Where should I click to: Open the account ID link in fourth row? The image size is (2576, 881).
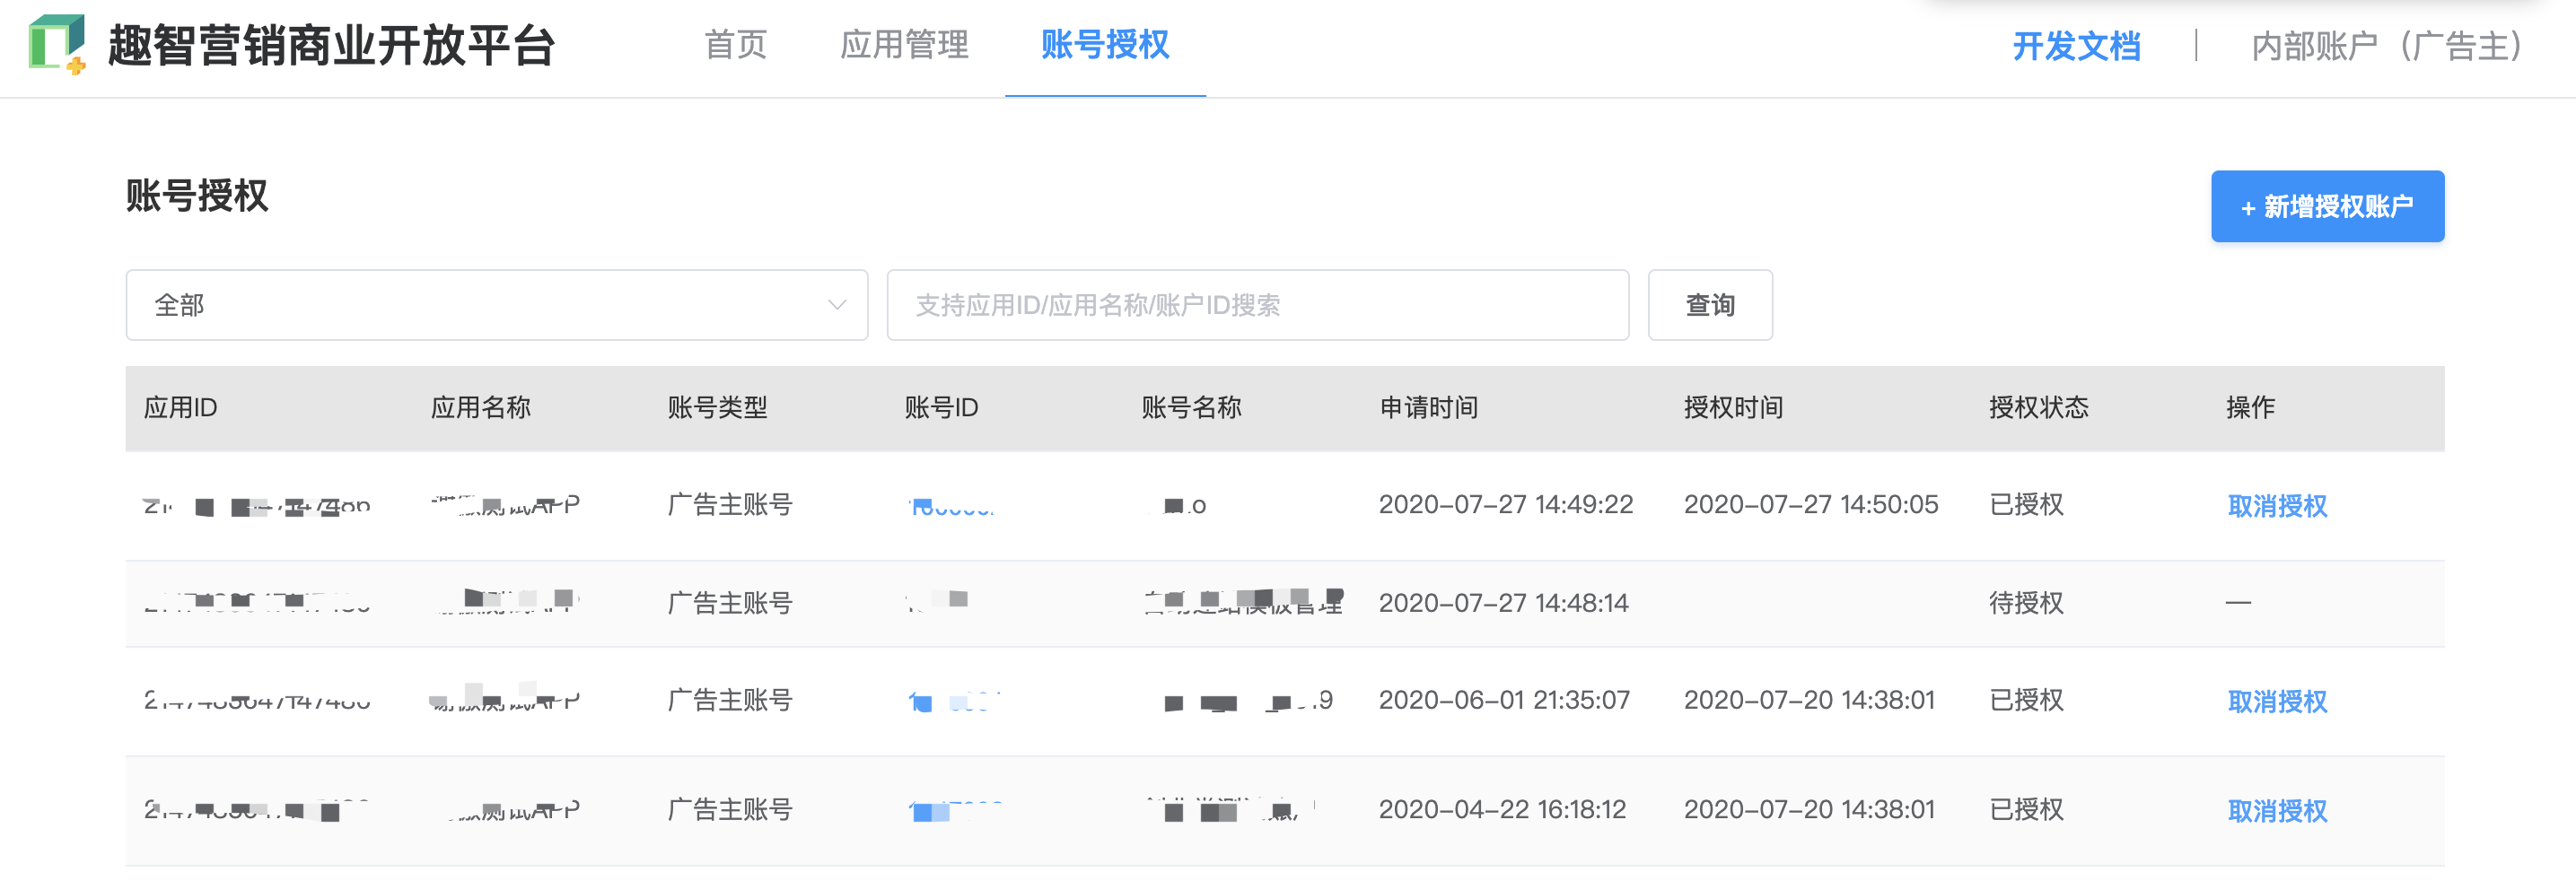click(955, 810)
